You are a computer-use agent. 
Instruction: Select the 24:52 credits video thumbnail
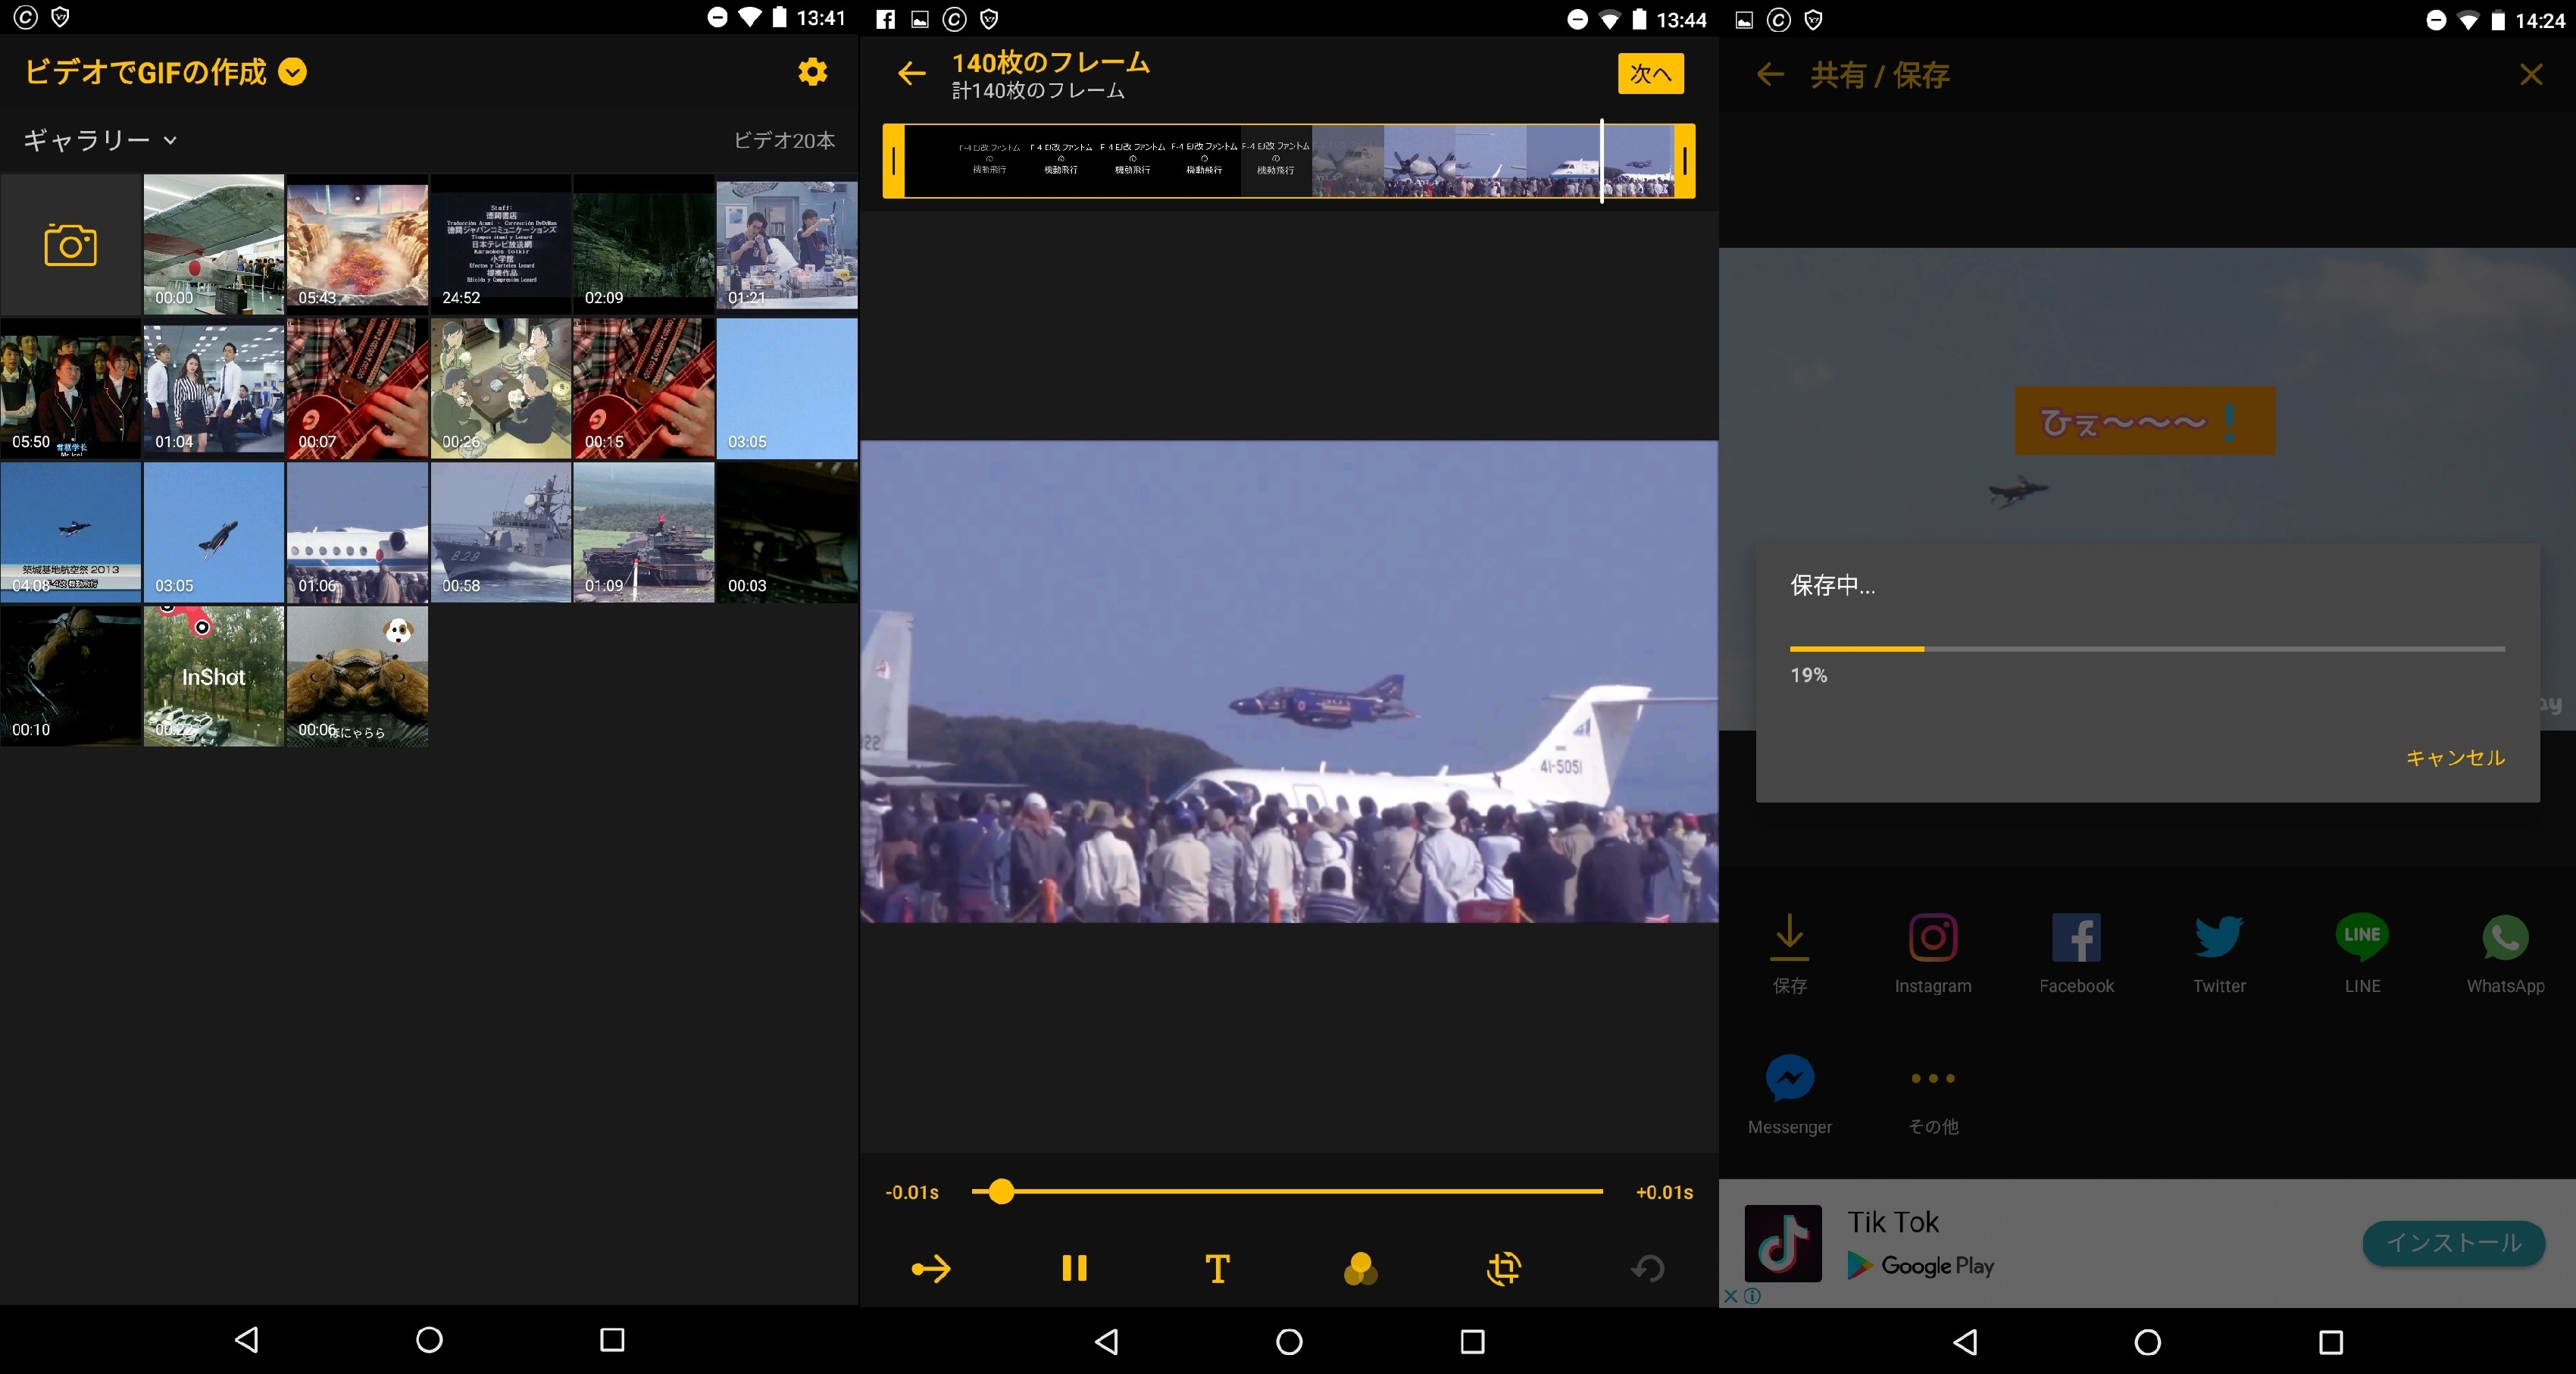coord(500,245)
